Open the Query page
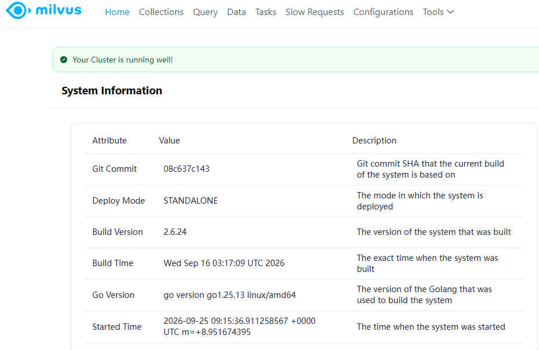The height and width of the screenshot is (350, 539). (x=205, y=12)
